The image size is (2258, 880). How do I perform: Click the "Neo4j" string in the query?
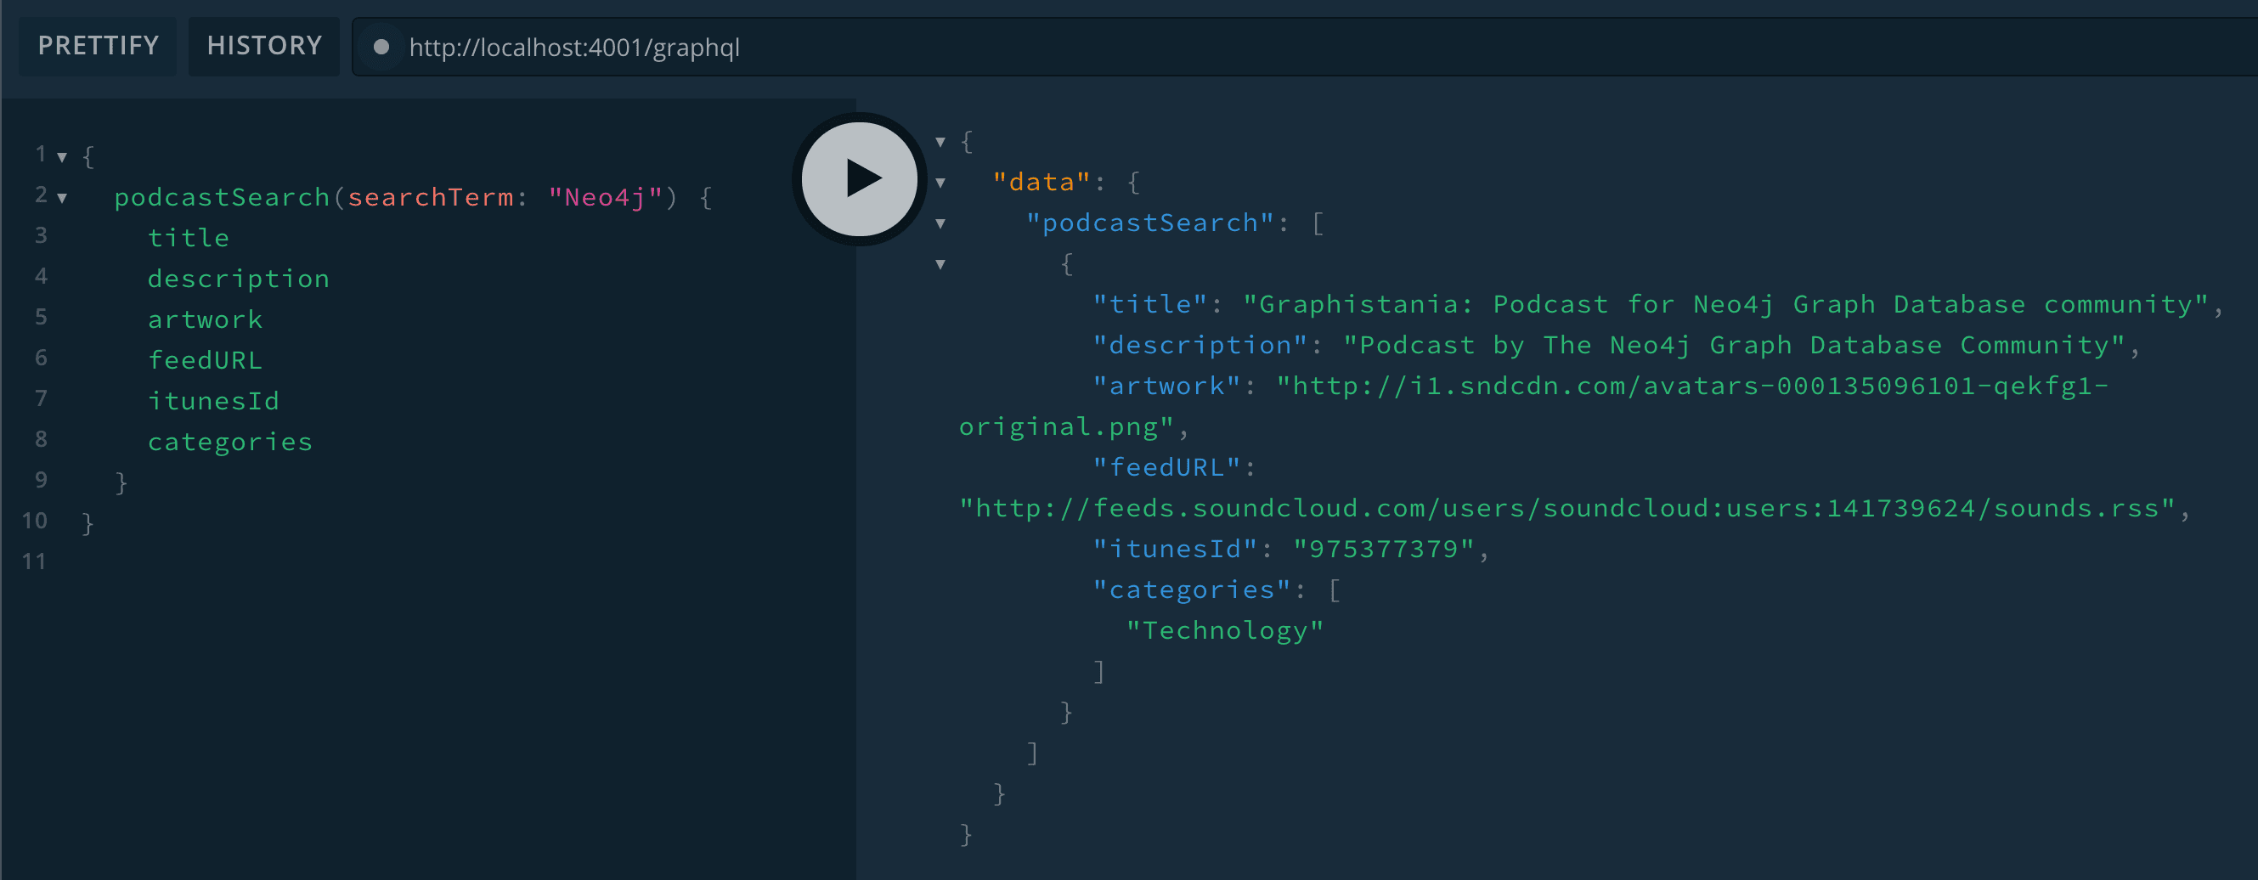[605, 198]
